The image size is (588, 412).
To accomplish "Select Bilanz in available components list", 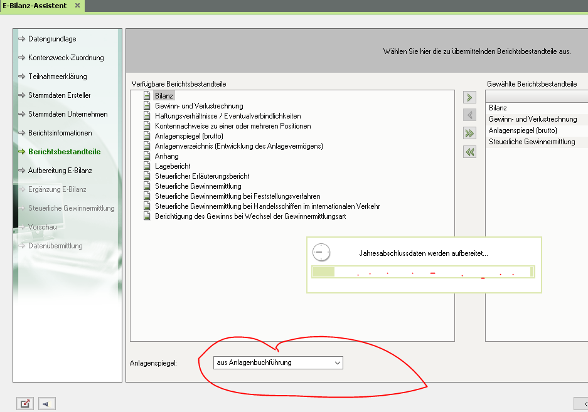I will coord(164,96).
